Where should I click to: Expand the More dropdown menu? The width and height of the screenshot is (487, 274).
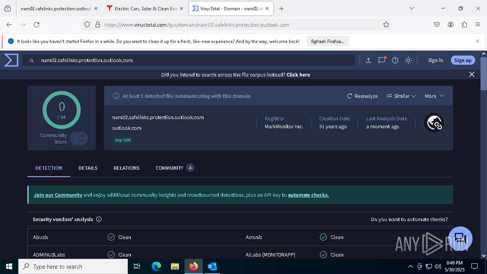click(434, 96)
